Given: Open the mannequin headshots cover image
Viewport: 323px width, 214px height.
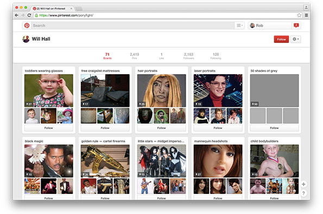Looking at the screenshot, I should (x=218, y=161).
